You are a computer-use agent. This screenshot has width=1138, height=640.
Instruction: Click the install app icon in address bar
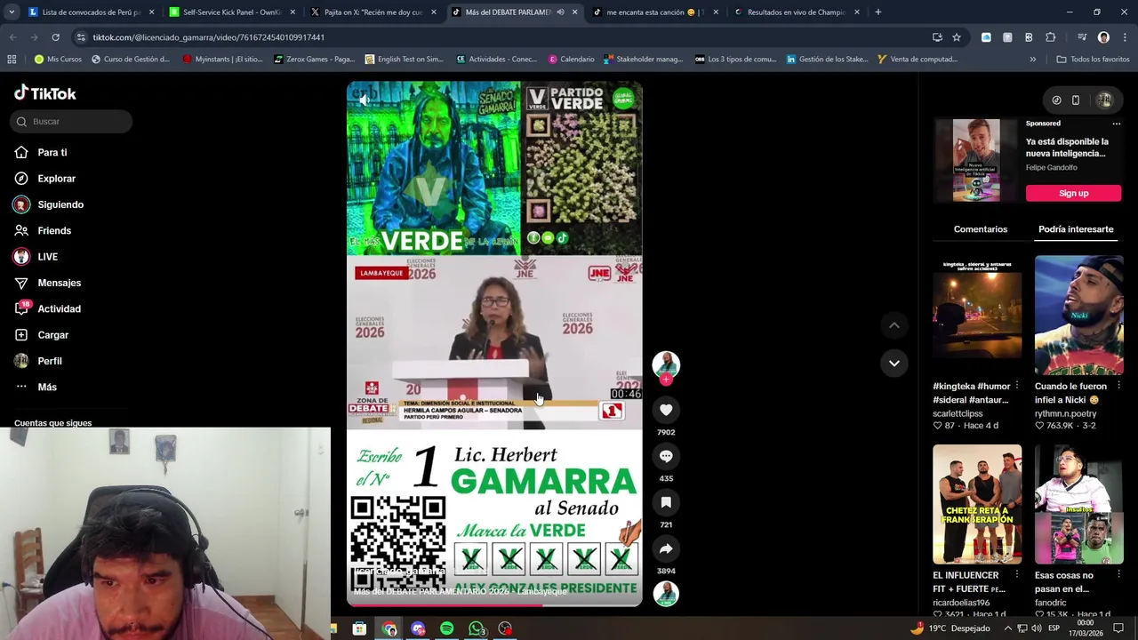click(x=937, y=37)
